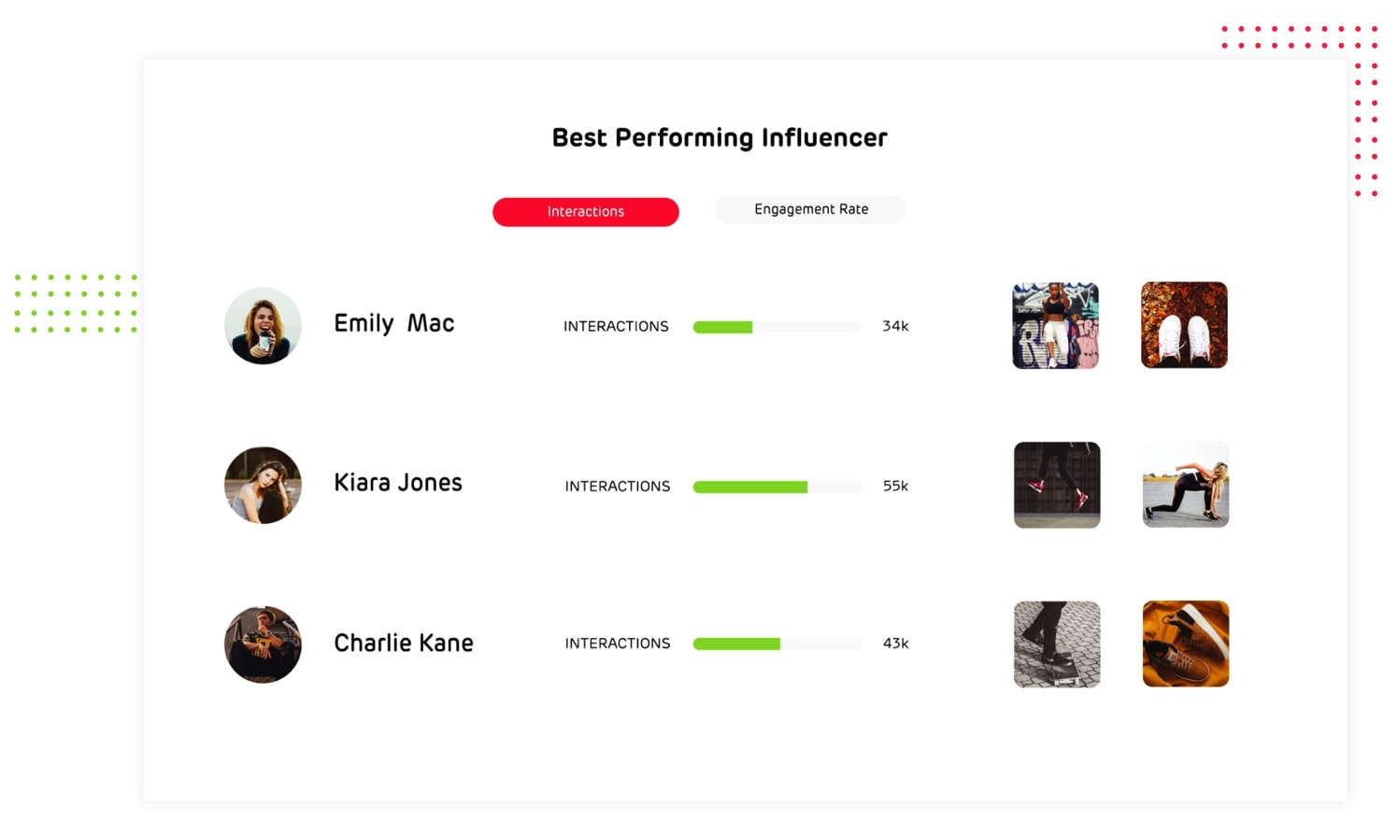Open Charlie Kane's skateboard cobblestone thumbnail

(1056, 644)
